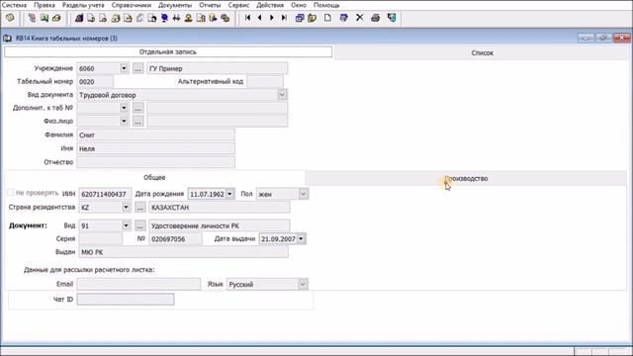The image size is (633, 356).
Task: Click the green picture magnifier toolbar icon
Action: 44,18
